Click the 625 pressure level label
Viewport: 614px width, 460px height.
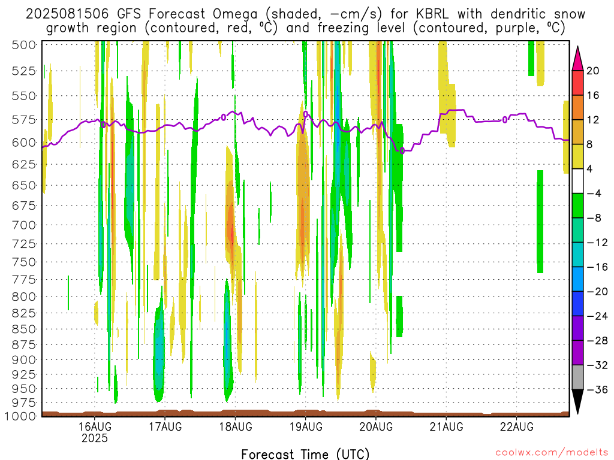pos(24,164)
